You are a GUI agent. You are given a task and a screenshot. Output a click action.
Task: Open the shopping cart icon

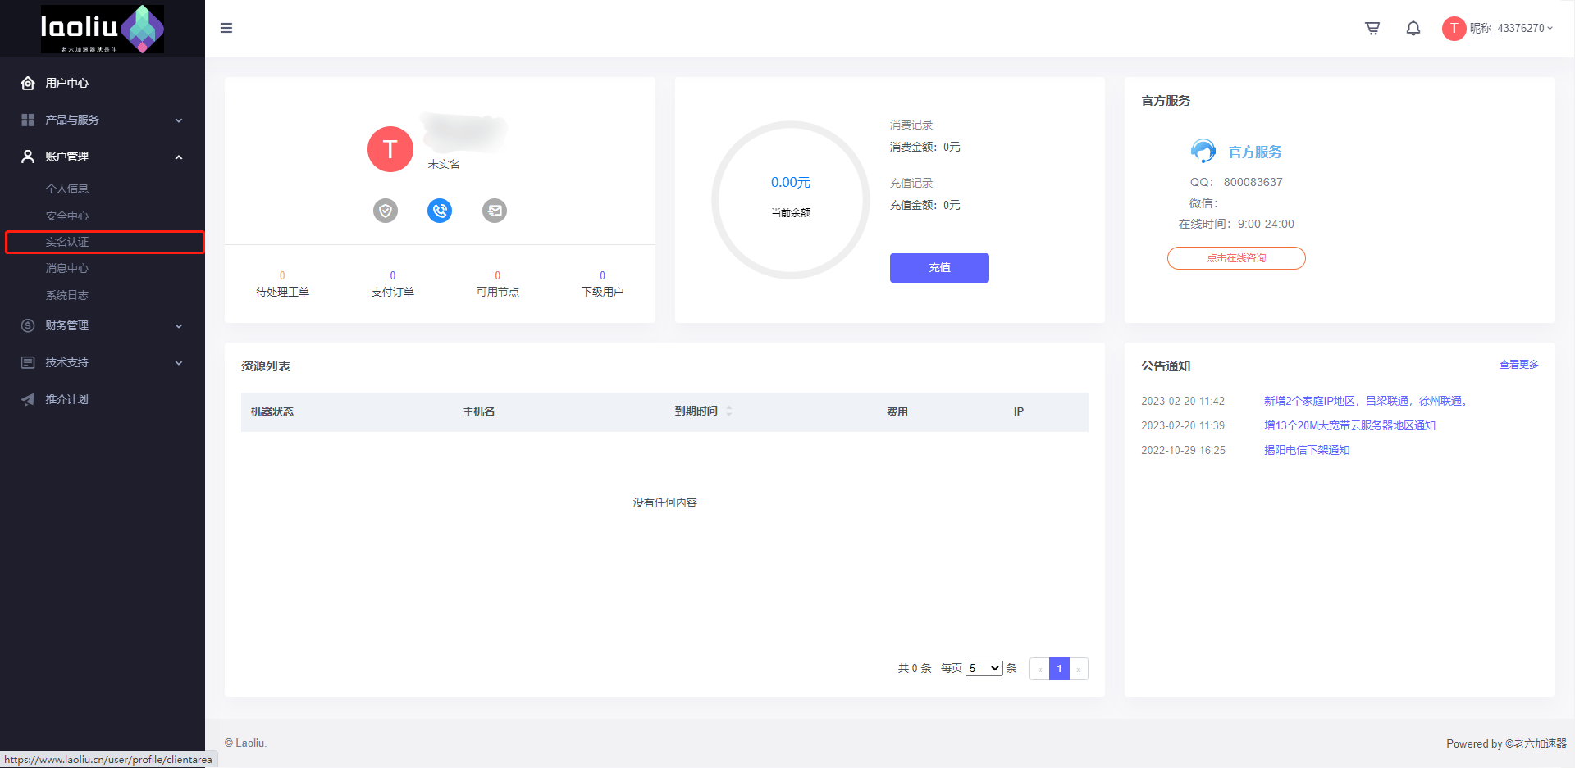coord(1372,29)
